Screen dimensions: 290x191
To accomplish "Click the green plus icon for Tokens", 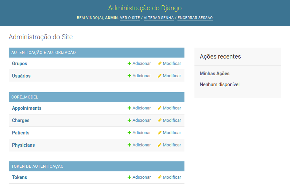I will pos(129,177).
